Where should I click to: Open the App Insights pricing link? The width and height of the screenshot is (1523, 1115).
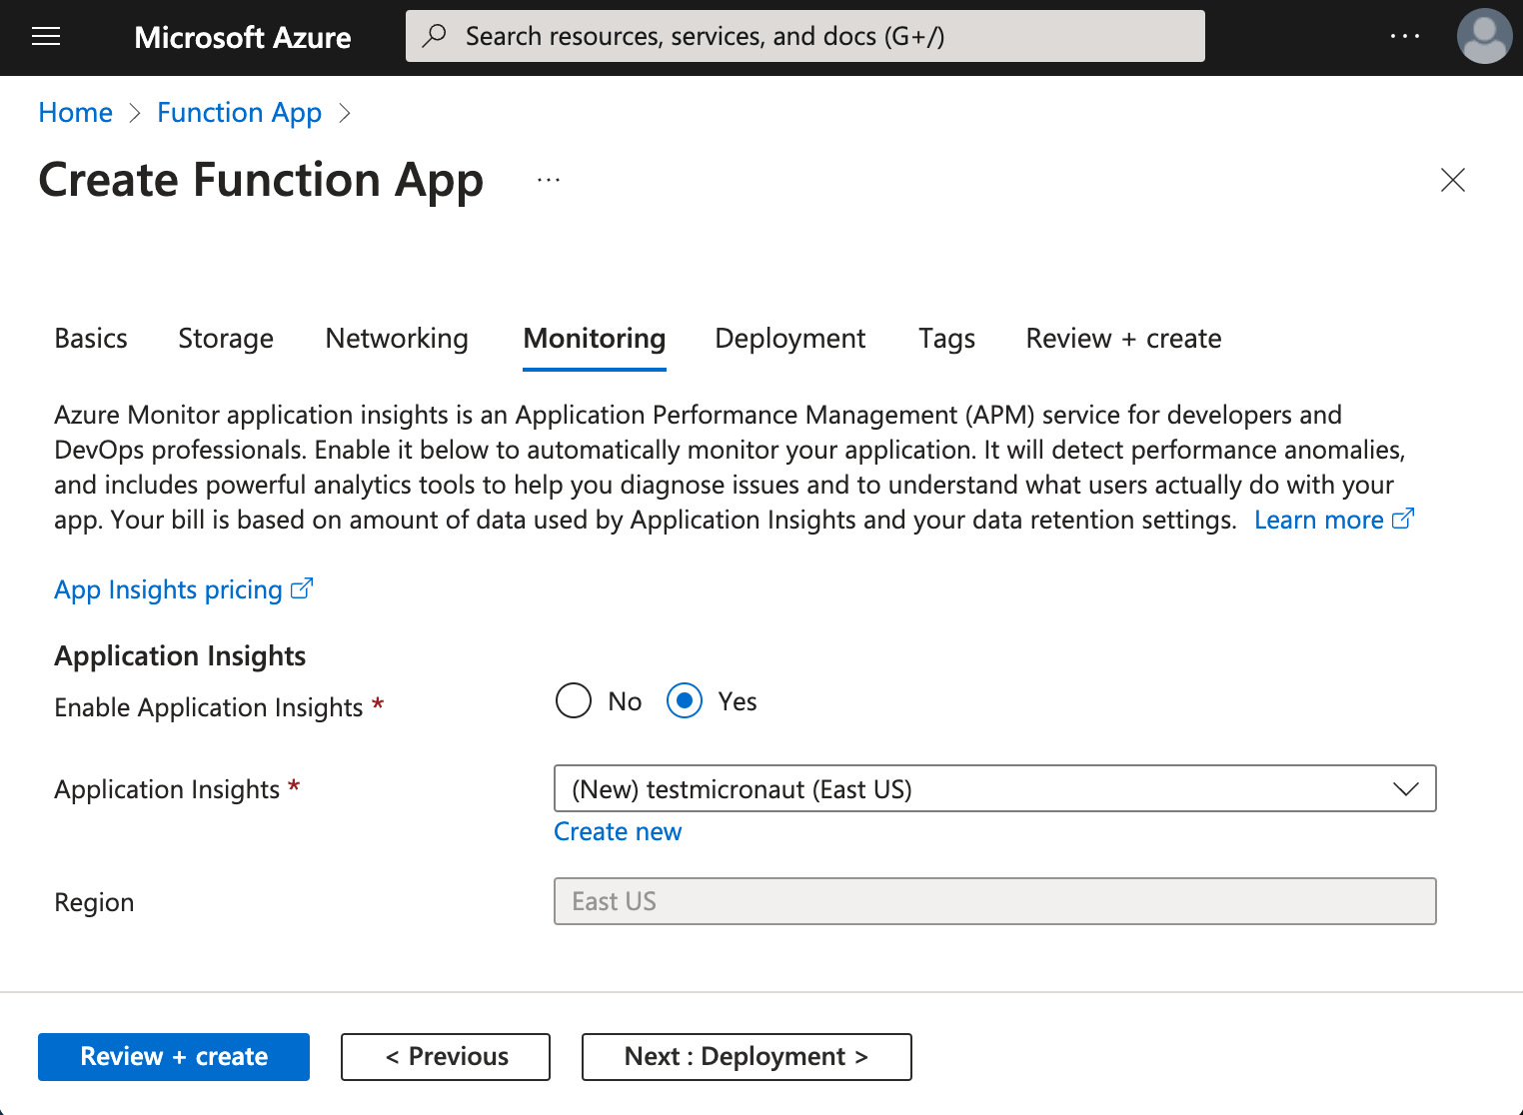[168, 589]
